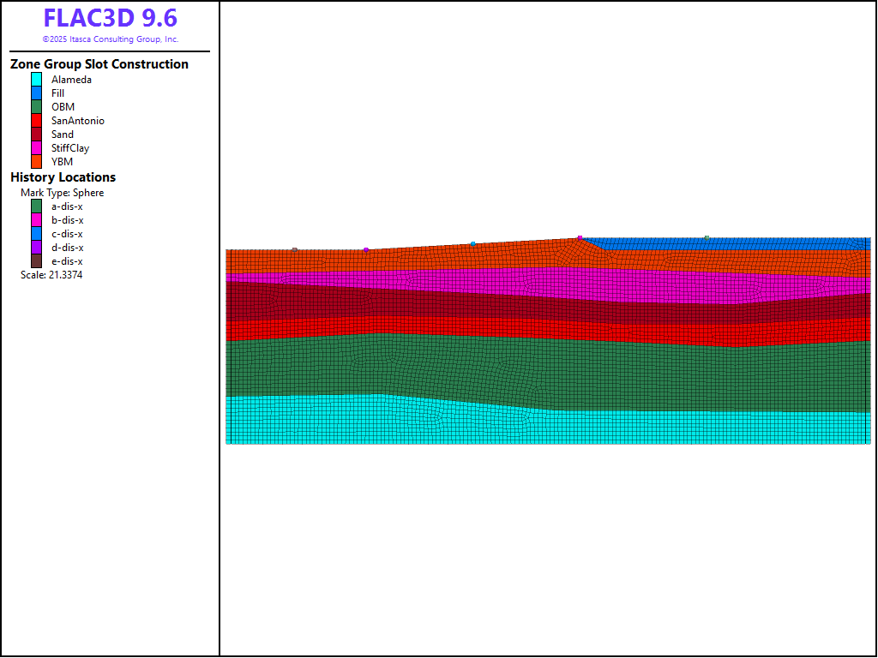The image size is (878, 658).
Task: Click the History Locations legend heading
Action: pyautogui.click(x=63, y=177)
